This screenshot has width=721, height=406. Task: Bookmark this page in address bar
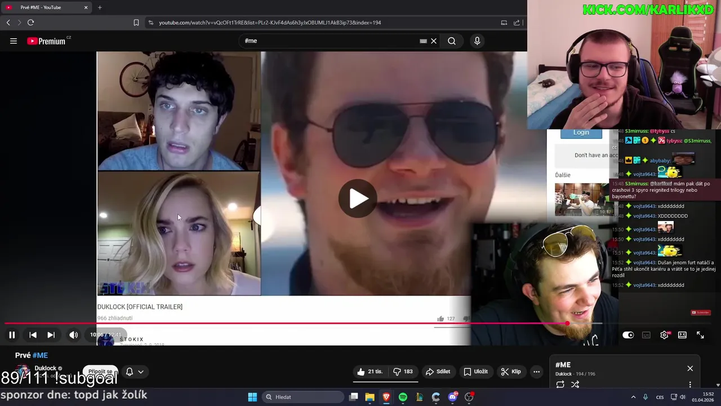136,23
